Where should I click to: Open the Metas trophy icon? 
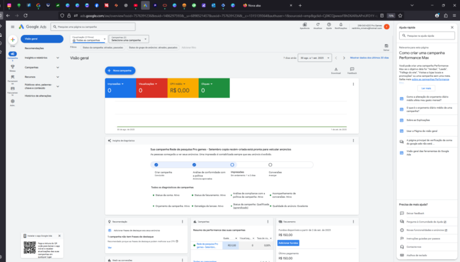(x=13, y=68)
